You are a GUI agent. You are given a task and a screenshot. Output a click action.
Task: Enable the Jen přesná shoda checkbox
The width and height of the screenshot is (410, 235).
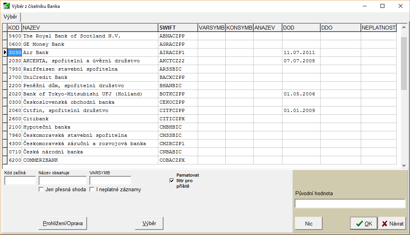pos(41,190)
